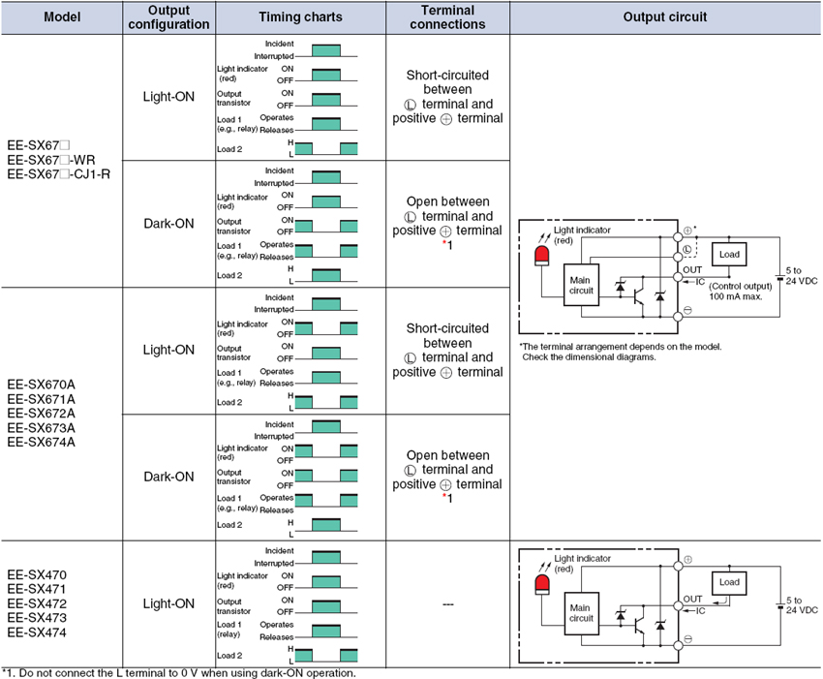Screen dimensions: 823x679
Task: Select the Output configuration column header
Action: [x=169, y=17]
